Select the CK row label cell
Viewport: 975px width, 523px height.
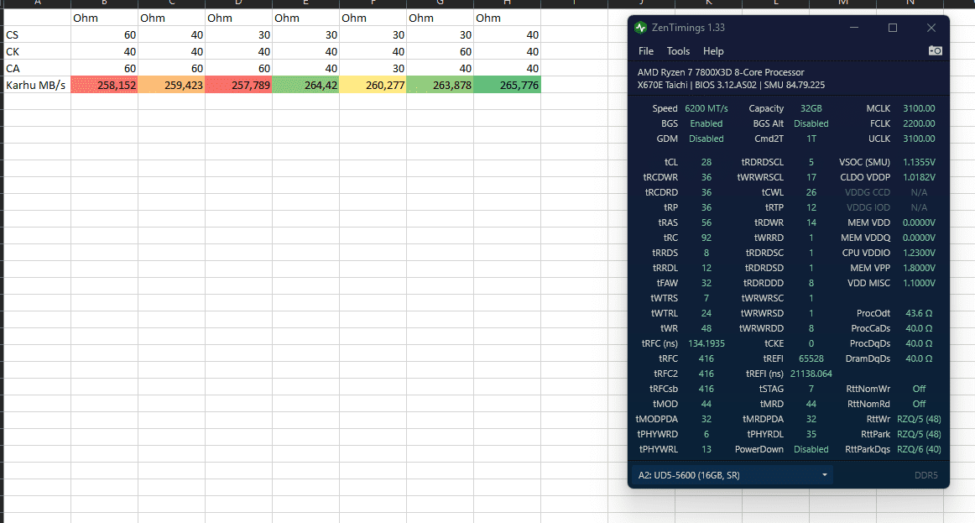(37, 51)
